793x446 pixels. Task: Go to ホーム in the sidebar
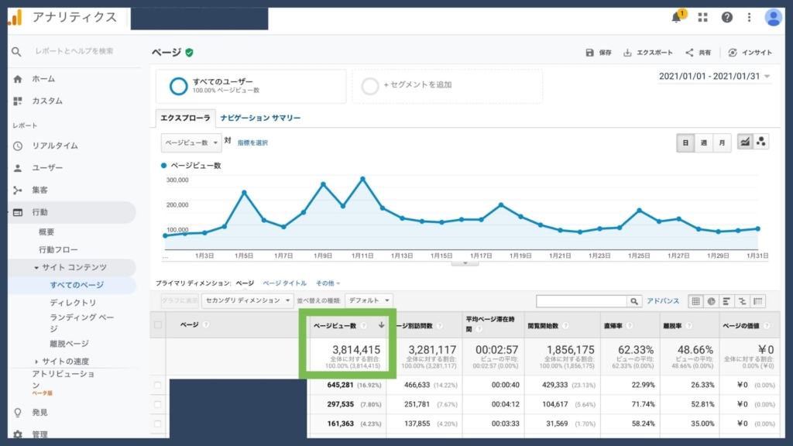point(43,79)
